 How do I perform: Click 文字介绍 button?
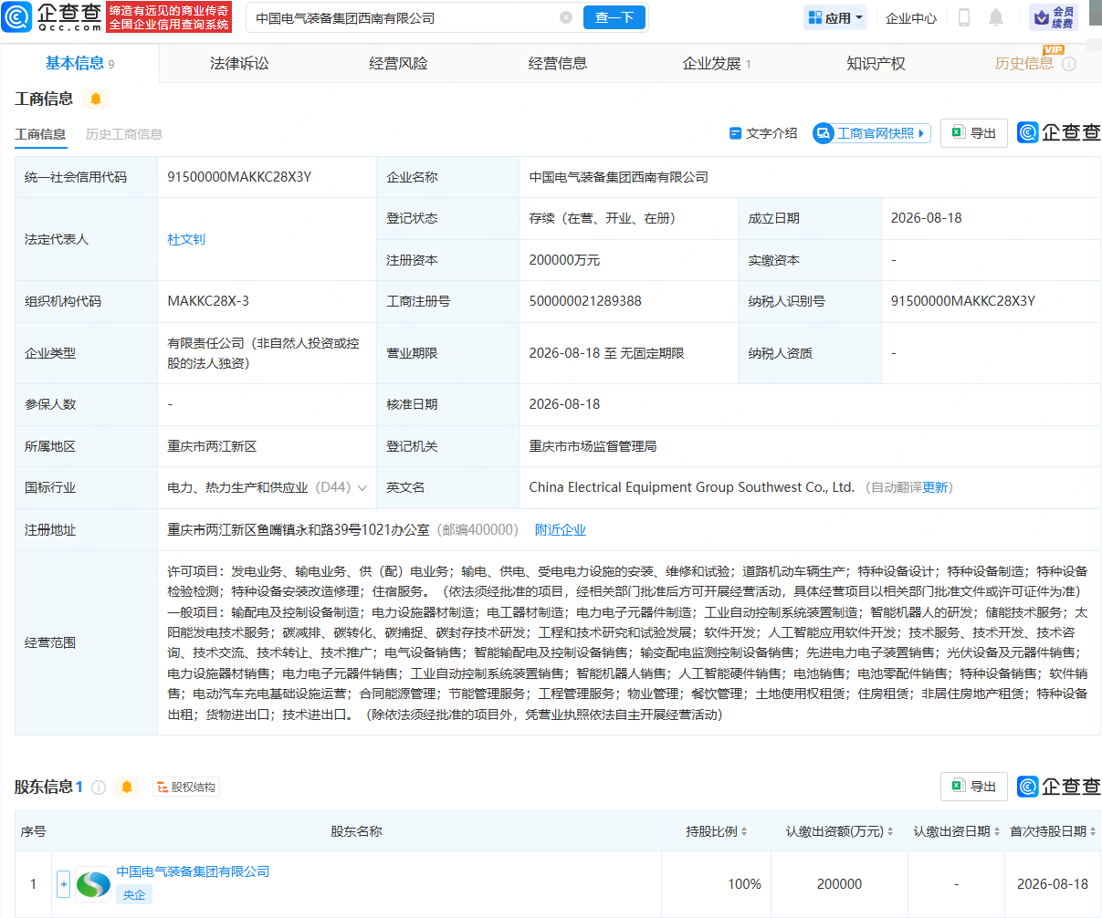pyautogui.click(x=763, y=133)
